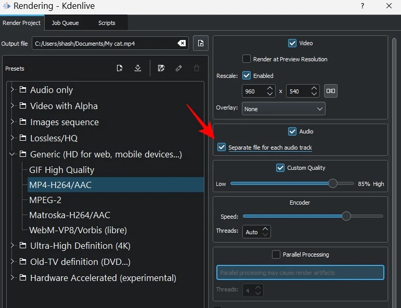Click the help question mark button

click(363, 6)
